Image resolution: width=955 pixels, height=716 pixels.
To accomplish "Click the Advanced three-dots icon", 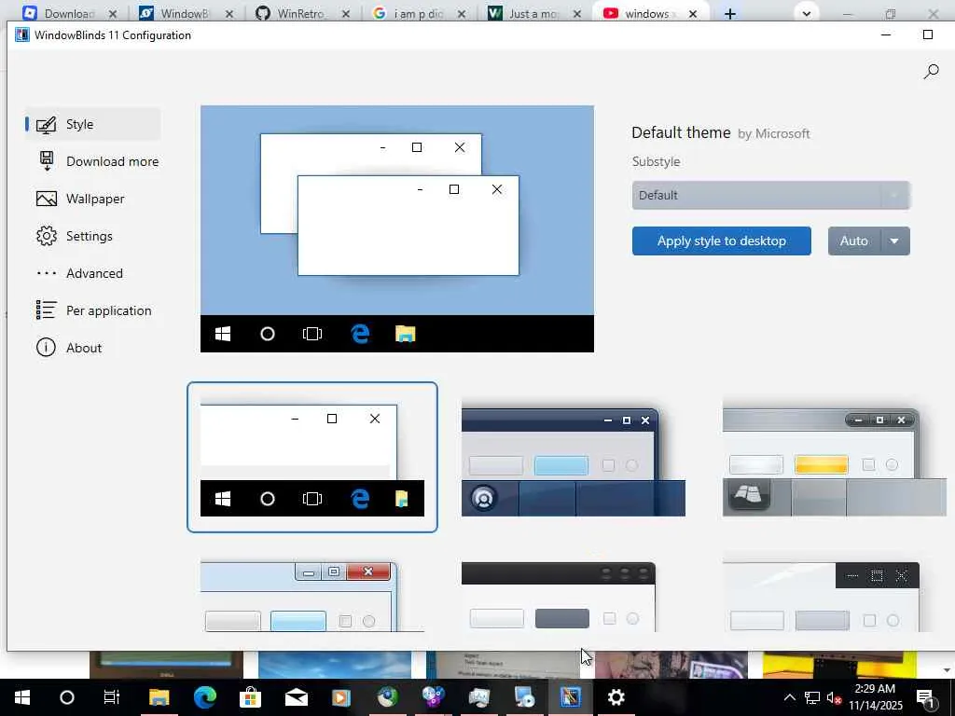I will tap(47, 273).
